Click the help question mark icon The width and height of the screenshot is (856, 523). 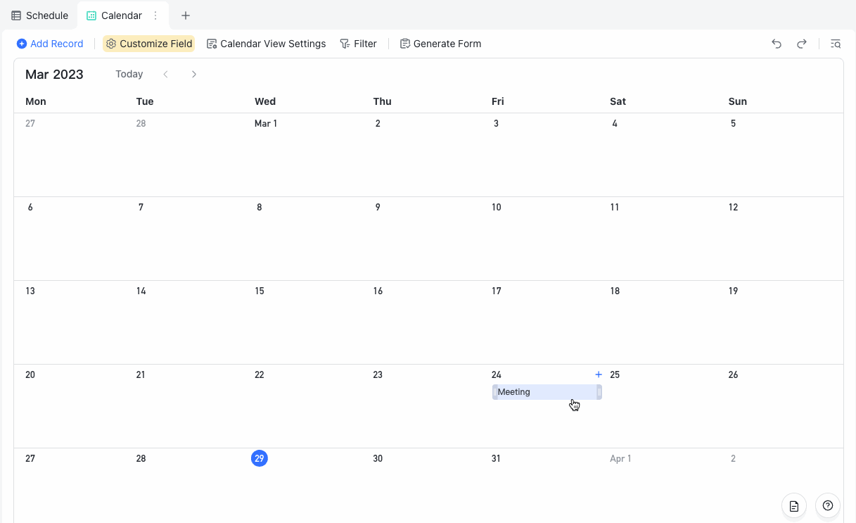coord(827,505)
